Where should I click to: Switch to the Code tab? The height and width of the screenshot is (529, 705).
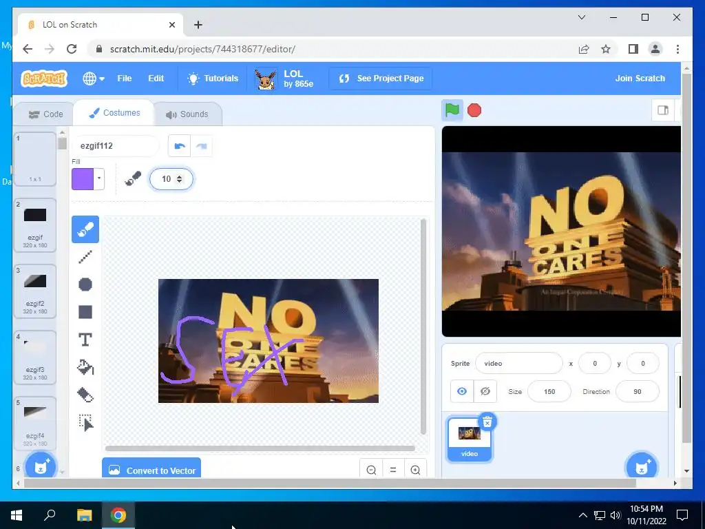[x=45, y=114]
